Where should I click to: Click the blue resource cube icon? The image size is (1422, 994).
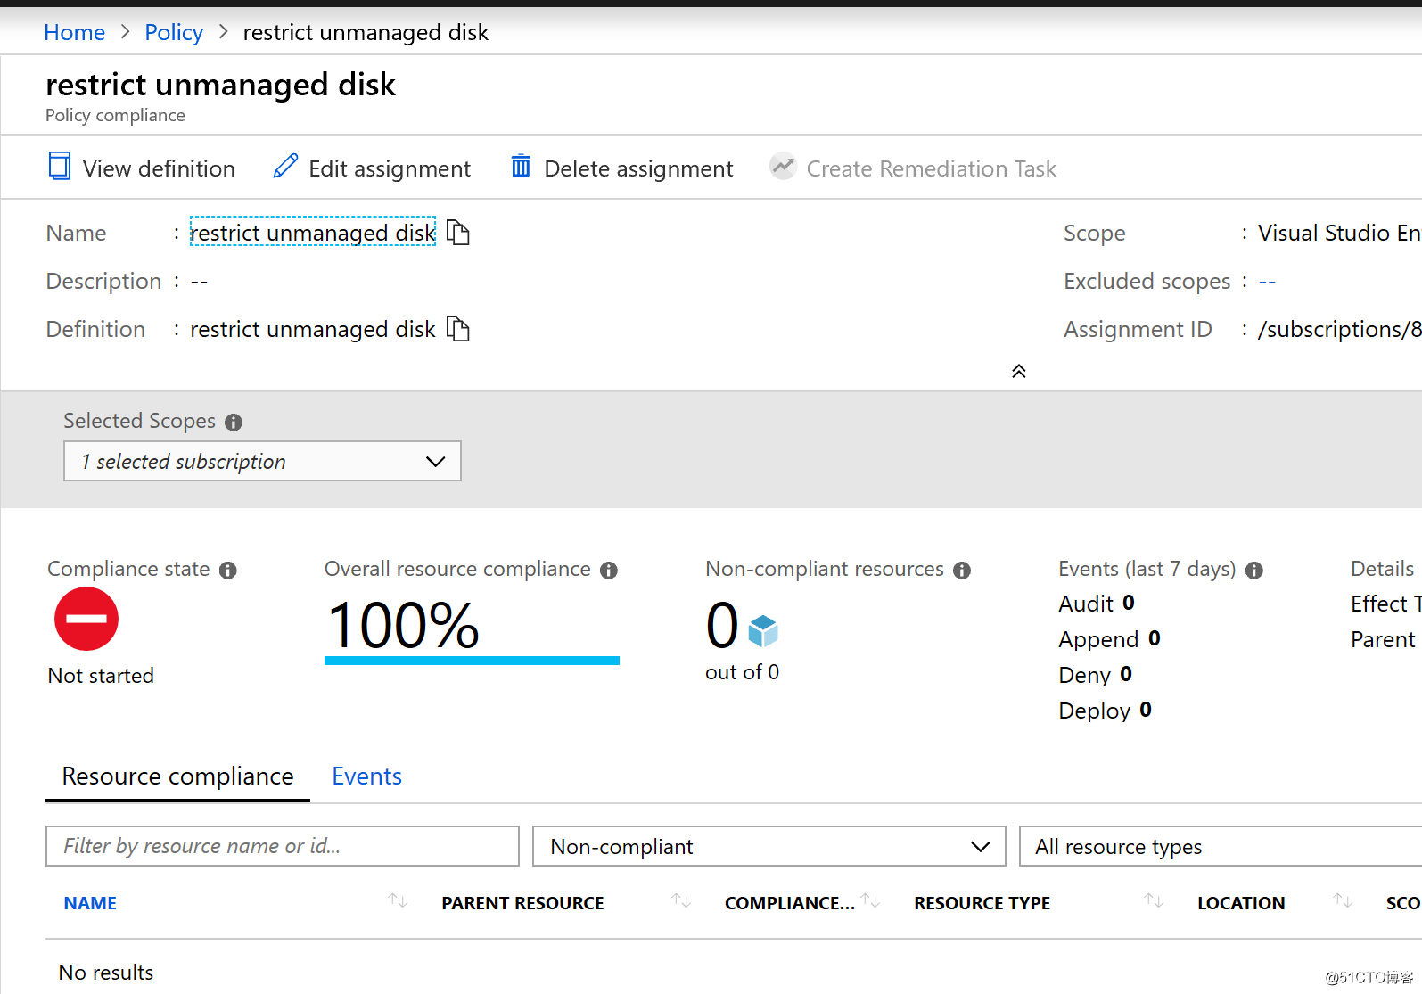pyautogui.click(x=763, y=631)
